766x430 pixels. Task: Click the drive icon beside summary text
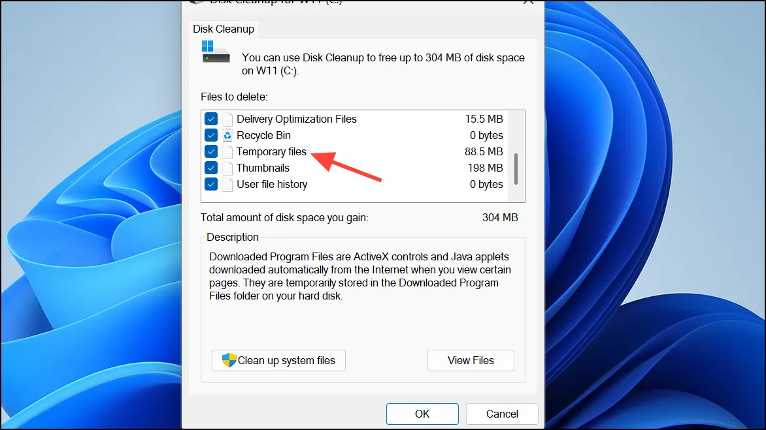(216, 52)
